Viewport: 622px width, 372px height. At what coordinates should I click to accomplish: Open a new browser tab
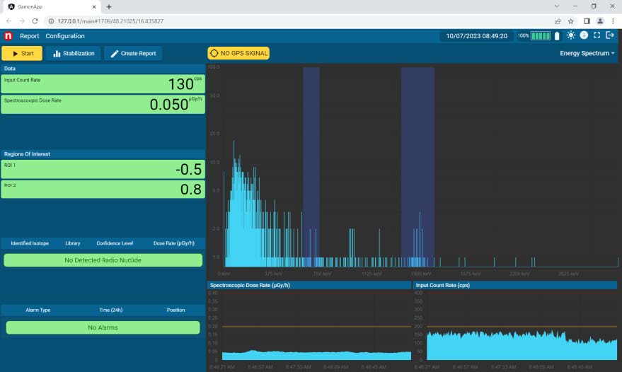tap(109, 7)
